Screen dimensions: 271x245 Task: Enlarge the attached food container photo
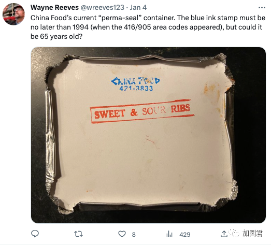coord(148,135)
